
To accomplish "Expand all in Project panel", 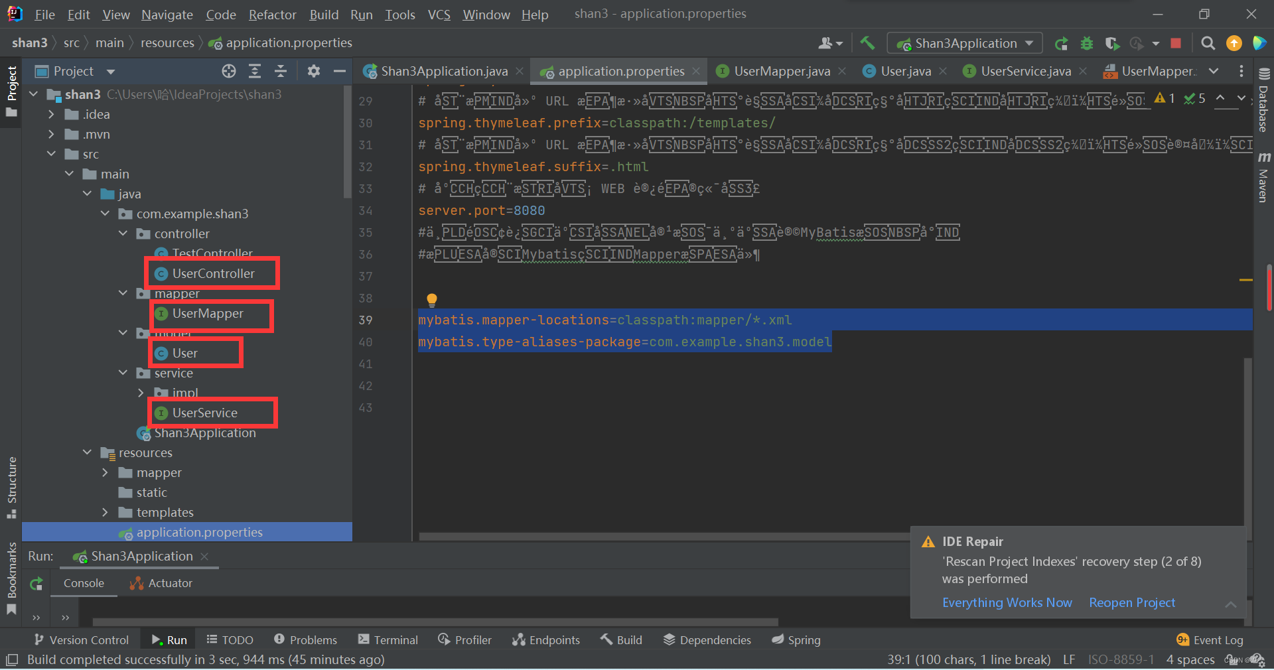I will (x=255, y=71).
